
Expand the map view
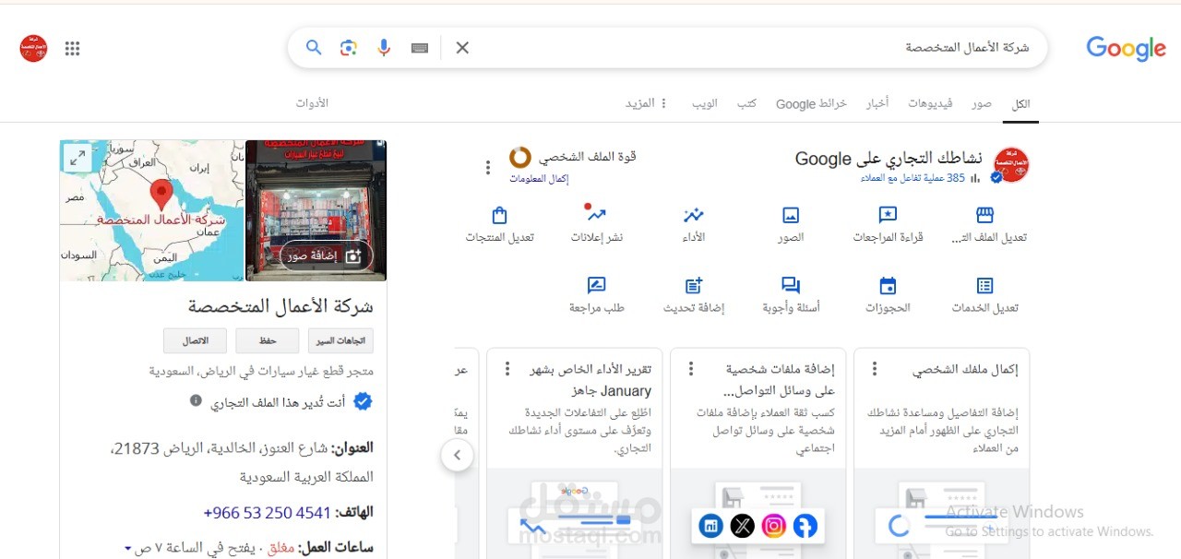[x=78, y=159]
